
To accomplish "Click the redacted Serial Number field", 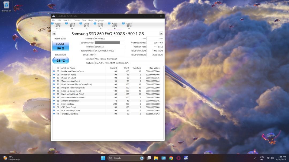I will click(109, 43).
